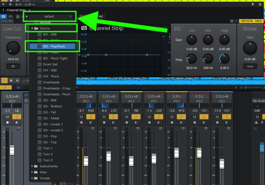This screenshot has height=185, width=265.
Task: Toggle the Channel Strip plugin power button
Action: pyautogui.click(x=4, y=16)
